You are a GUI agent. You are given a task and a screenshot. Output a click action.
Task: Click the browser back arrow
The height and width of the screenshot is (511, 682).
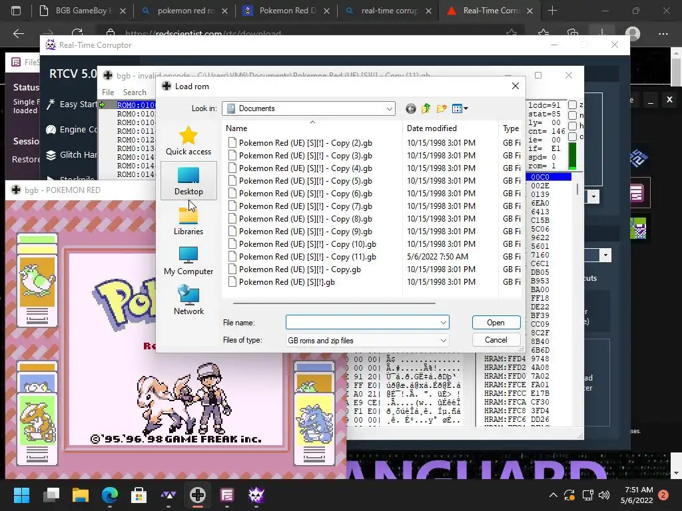pyautogui.click(x=18, y=33)
